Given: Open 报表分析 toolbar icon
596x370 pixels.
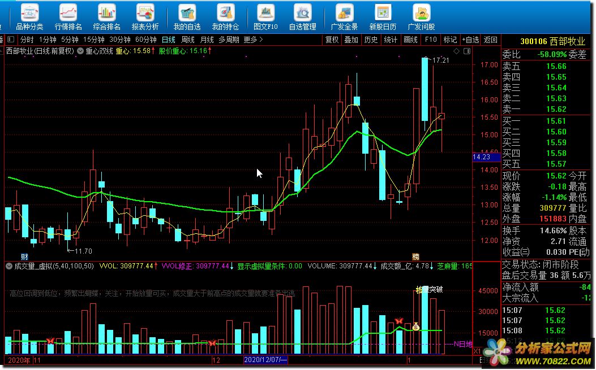Looking at the screenshot, I should (x=145, y=17).
